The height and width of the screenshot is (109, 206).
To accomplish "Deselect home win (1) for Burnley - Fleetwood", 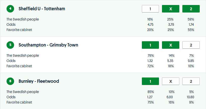I will [x=150, y=81].
